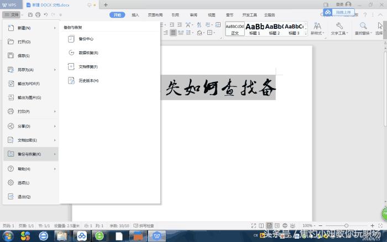The height and width of the screenshot is (242, 387).
Task: Choose 输出为PDF(F) in the file menu
Action: coord(31,84)
